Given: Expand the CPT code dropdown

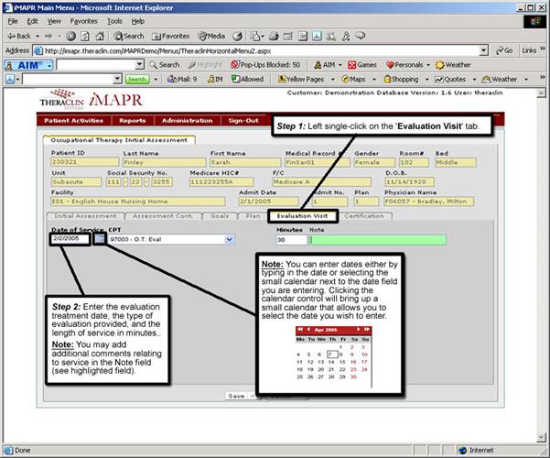Looking at the screenshot, I should click(x=229, y=239).
